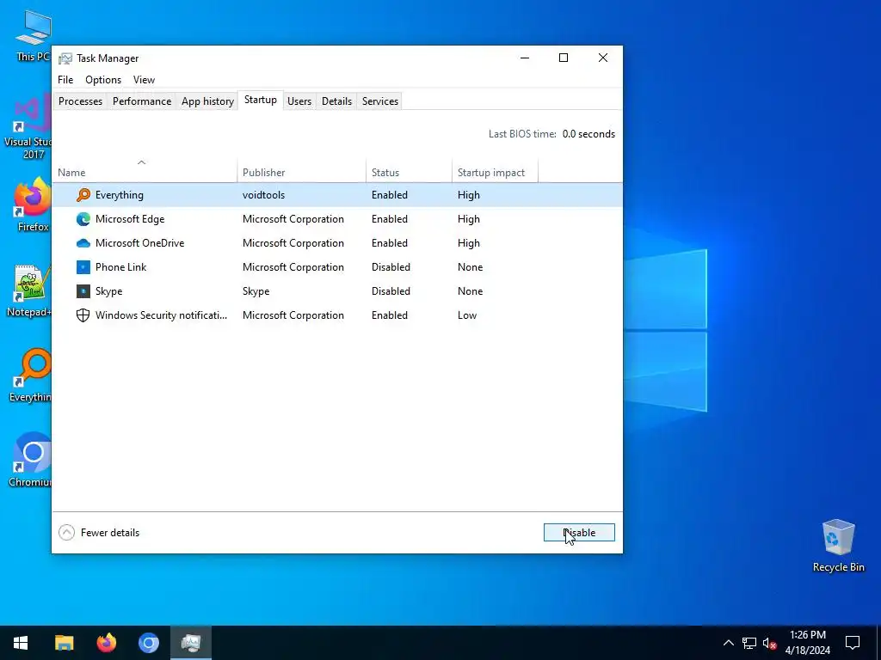
Task: Select the Windows Security notification row name
Action: [x=161, y=315]
